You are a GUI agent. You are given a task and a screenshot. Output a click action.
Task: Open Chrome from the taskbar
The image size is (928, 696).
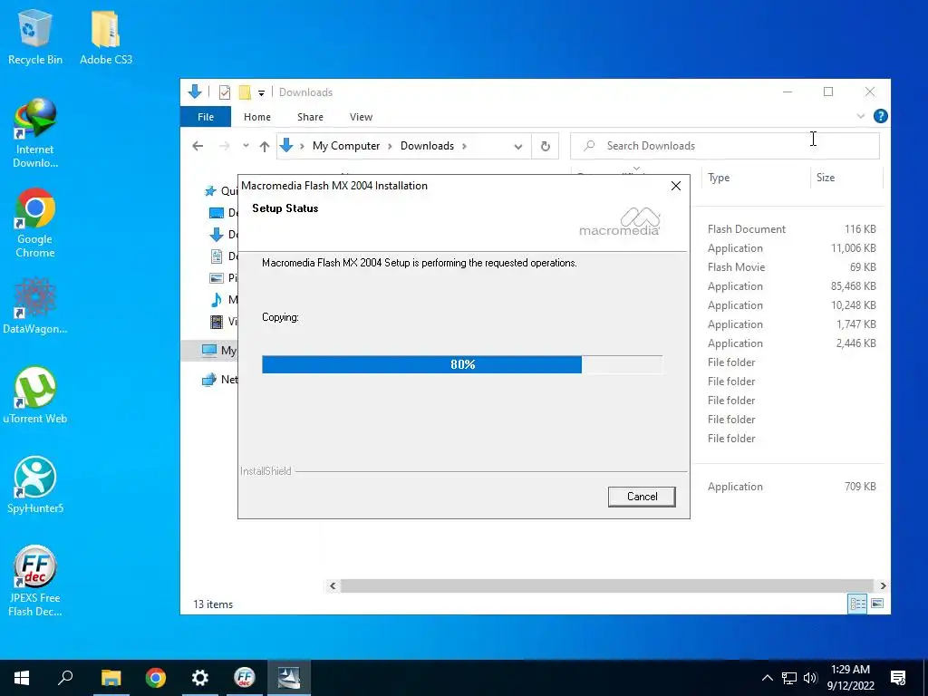(156, 678)
